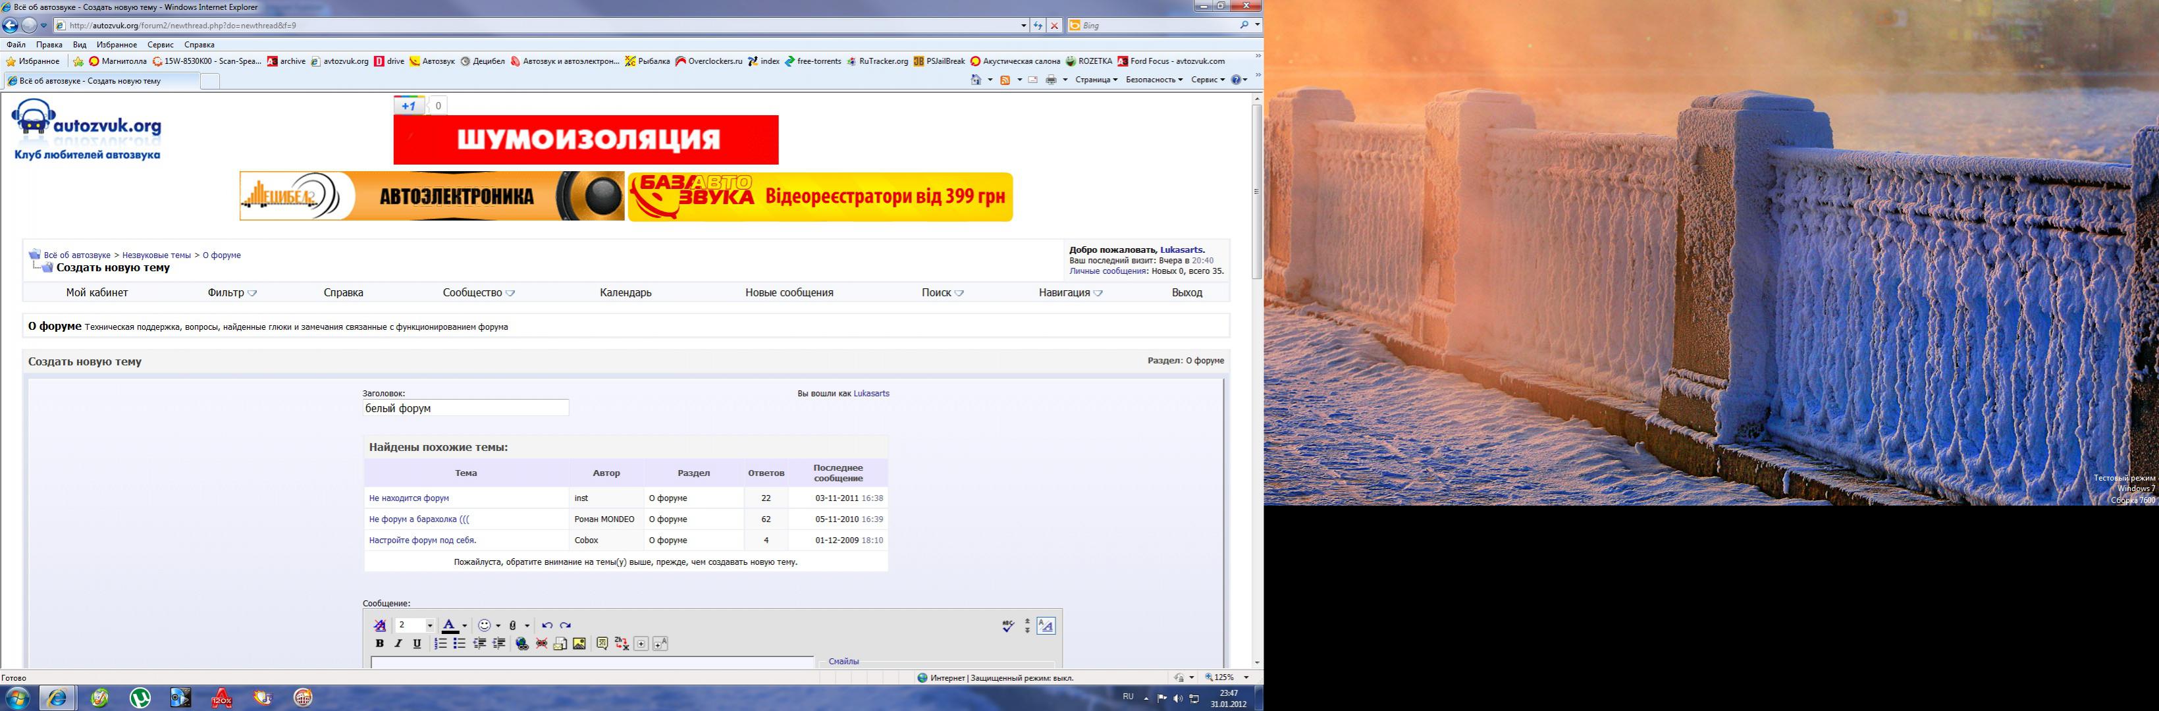Insert an ordered numbered list
The image size is (2159, 711).
440,643
